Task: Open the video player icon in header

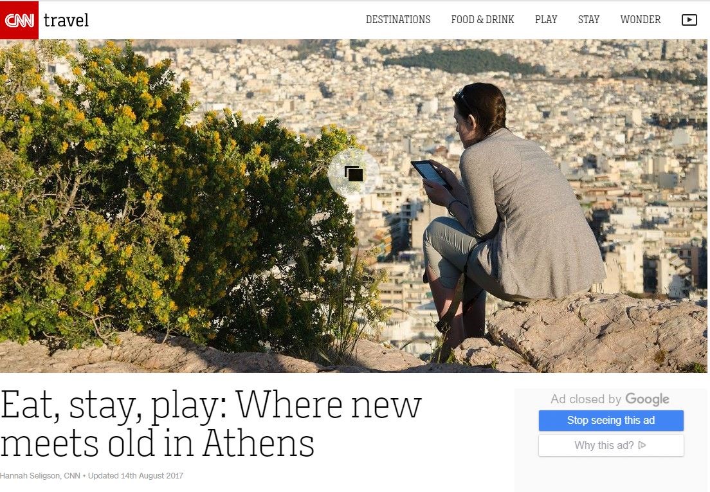Action: pyautogui.click(x=689, y=20)
